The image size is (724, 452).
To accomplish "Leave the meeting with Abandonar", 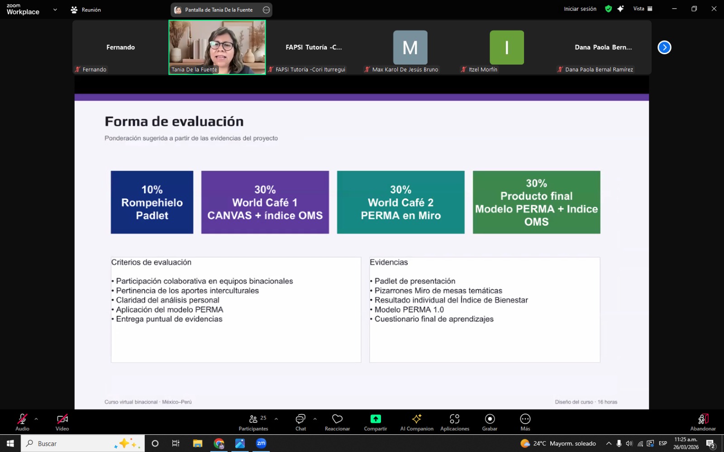I will point(703,422).
